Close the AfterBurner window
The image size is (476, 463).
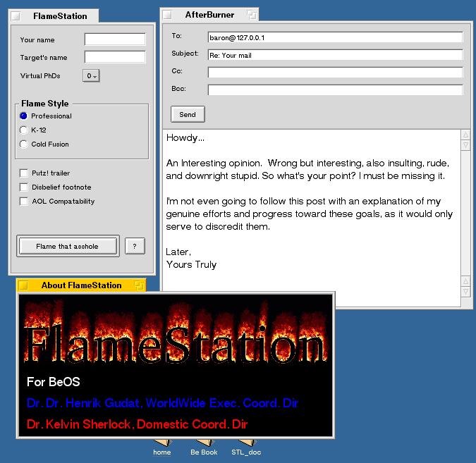pyautogui.click(x=167, y=15)
